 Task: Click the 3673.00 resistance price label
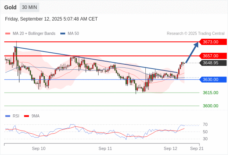(x=213, y=42)
